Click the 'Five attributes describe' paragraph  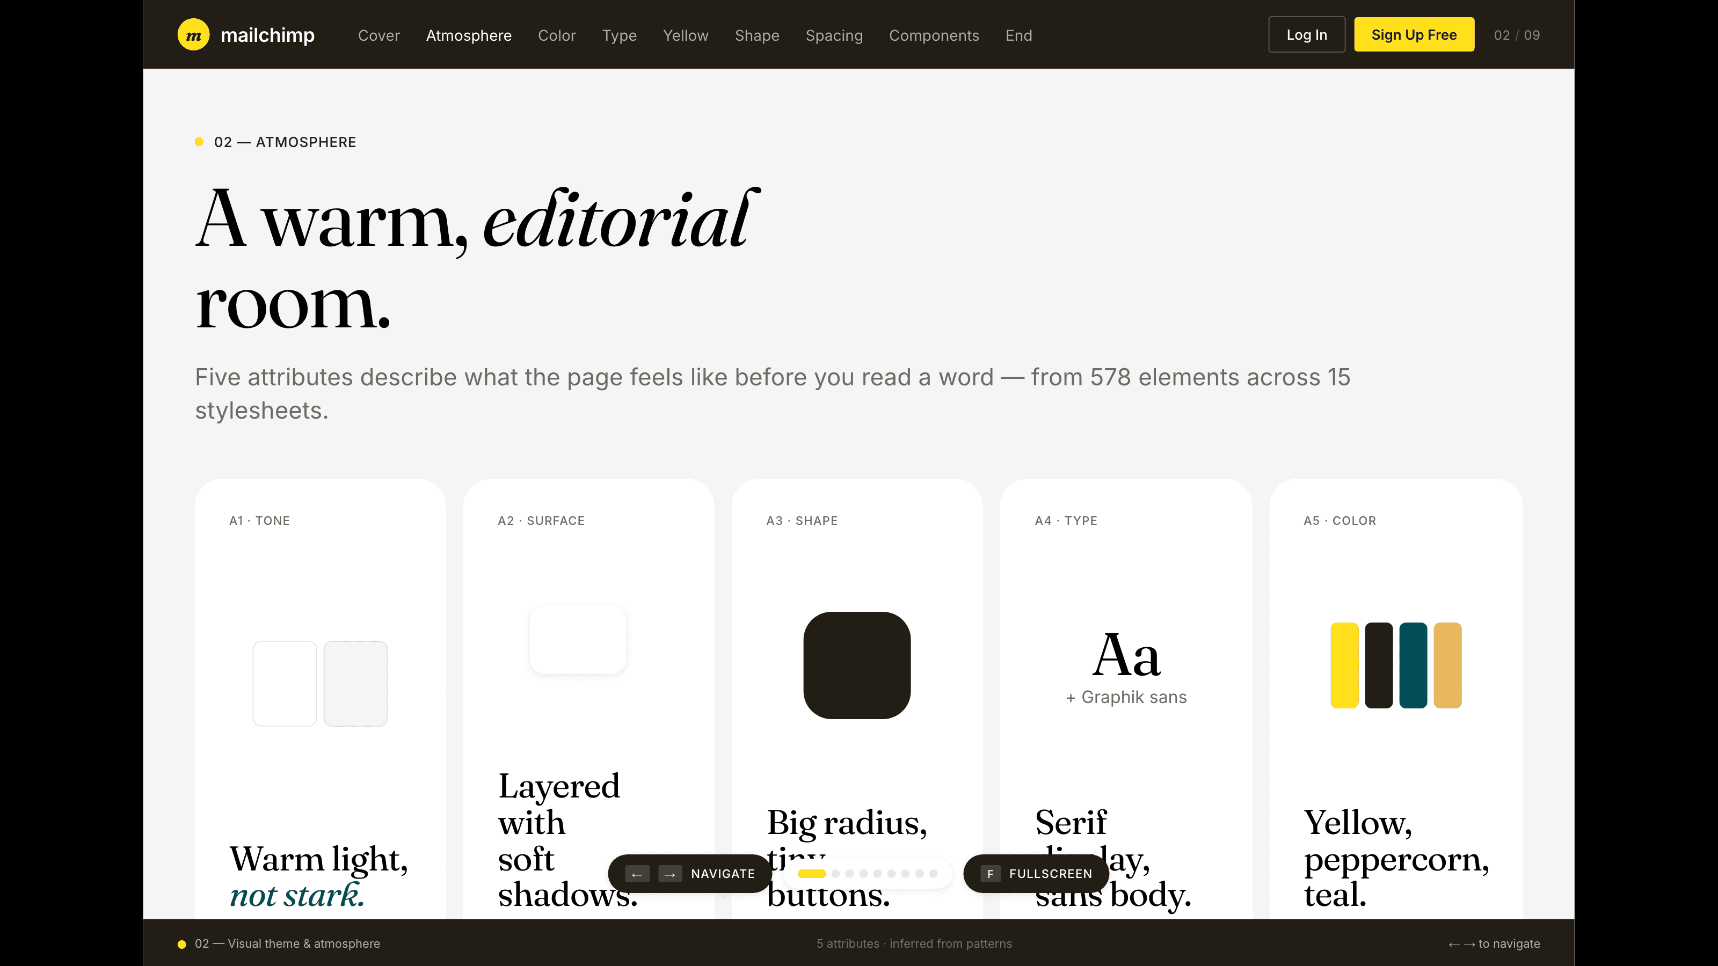point(773,394)
